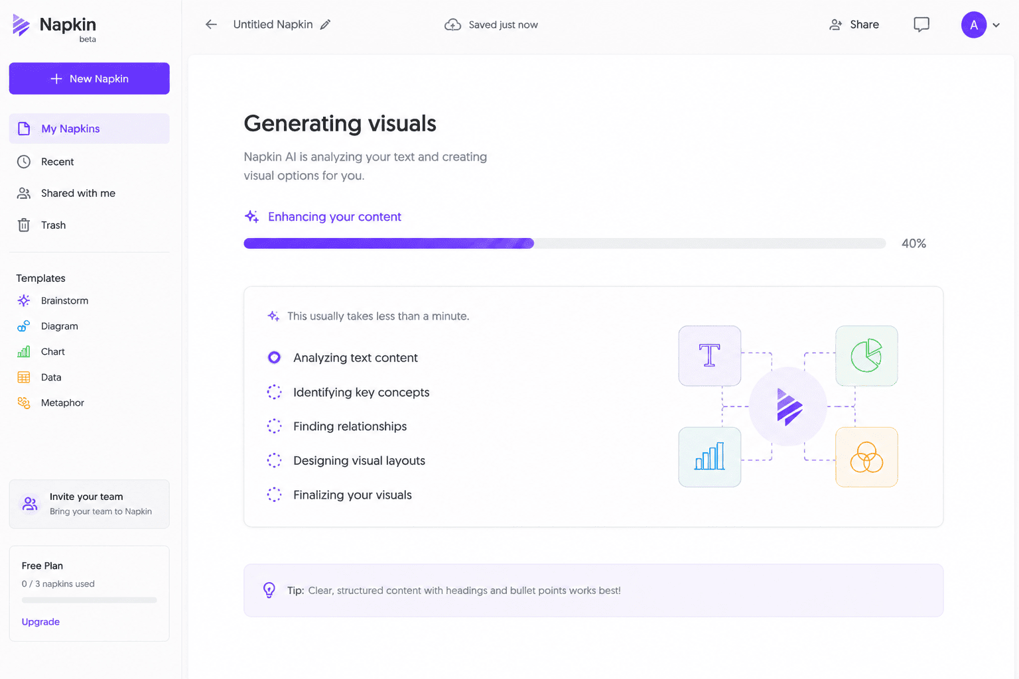Click the 40% progress label
This screenshot has height=679, width=1019.
pos(914,243)
